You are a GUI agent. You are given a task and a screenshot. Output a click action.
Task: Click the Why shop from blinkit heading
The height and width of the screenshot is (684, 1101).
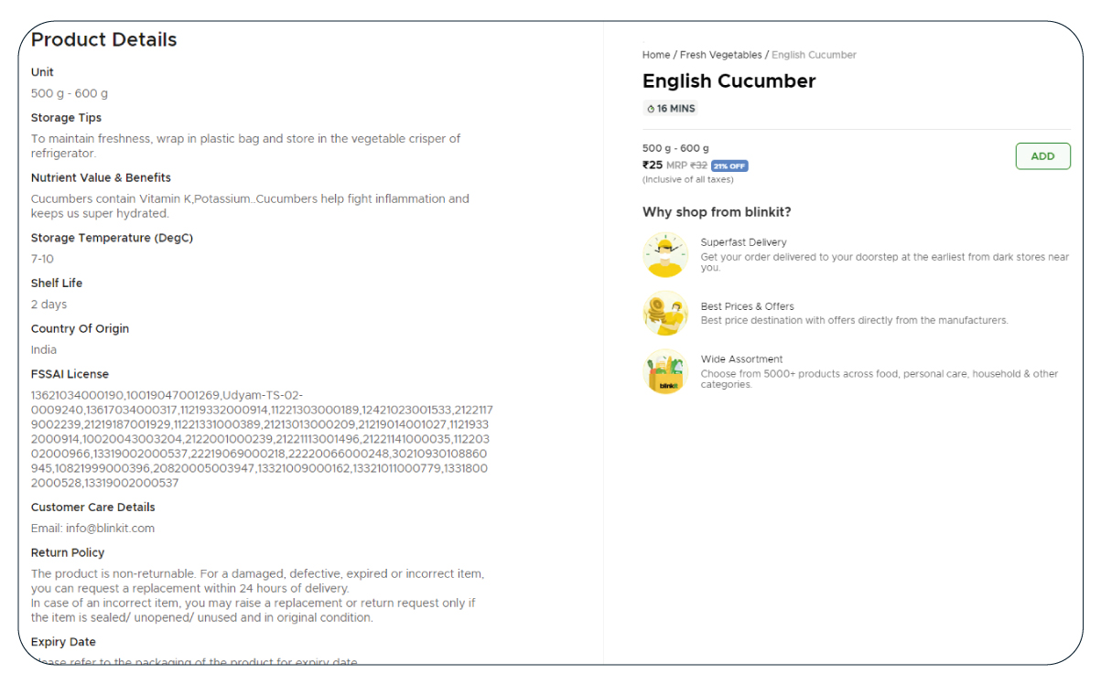tap(717, 212)
